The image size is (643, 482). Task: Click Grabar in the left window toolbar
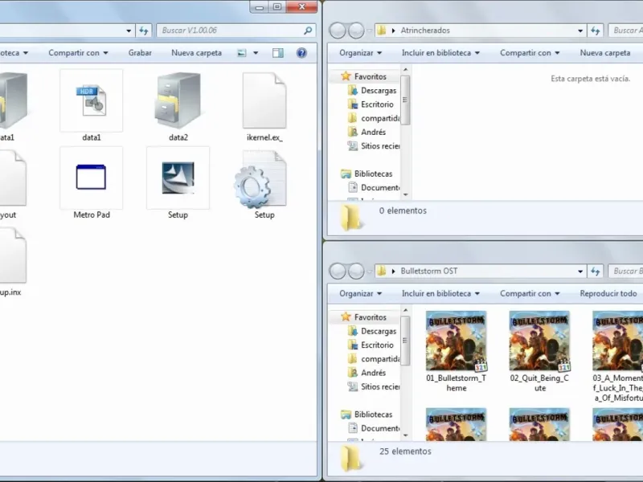(140, 53)
